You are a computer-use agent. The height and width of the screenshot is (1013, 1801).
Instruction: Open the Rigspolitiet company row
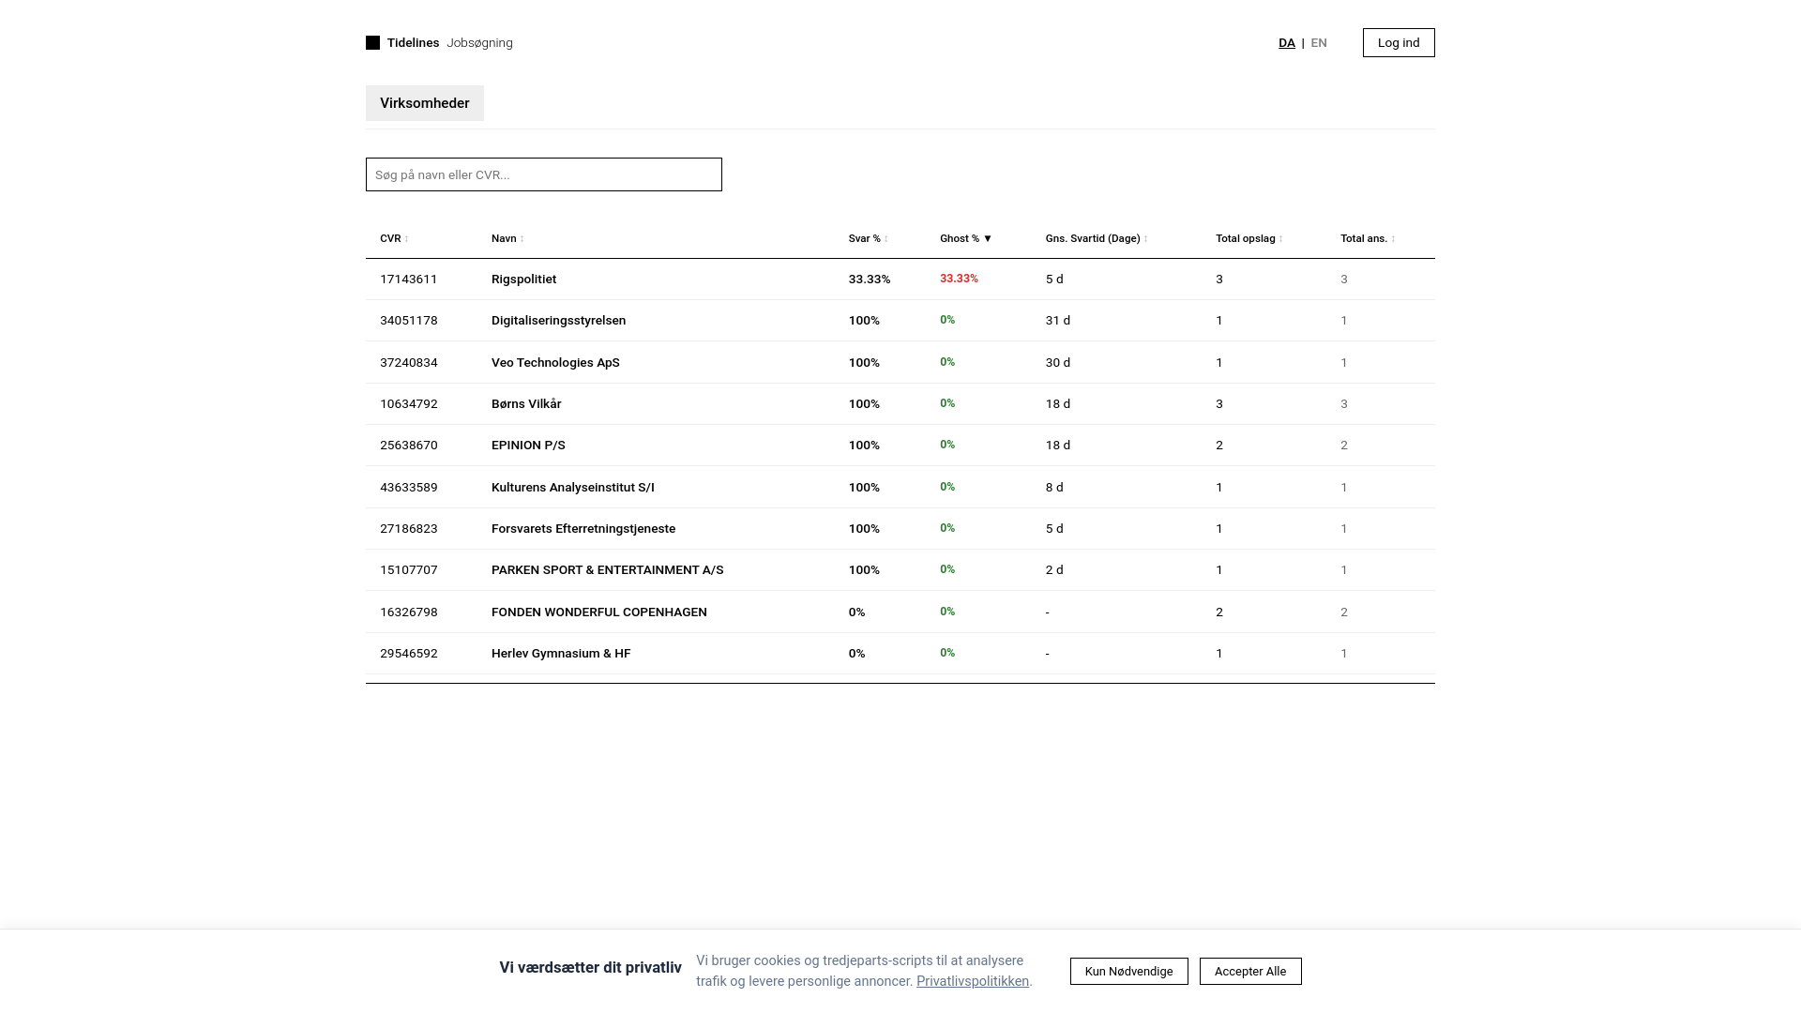(900, 280)
